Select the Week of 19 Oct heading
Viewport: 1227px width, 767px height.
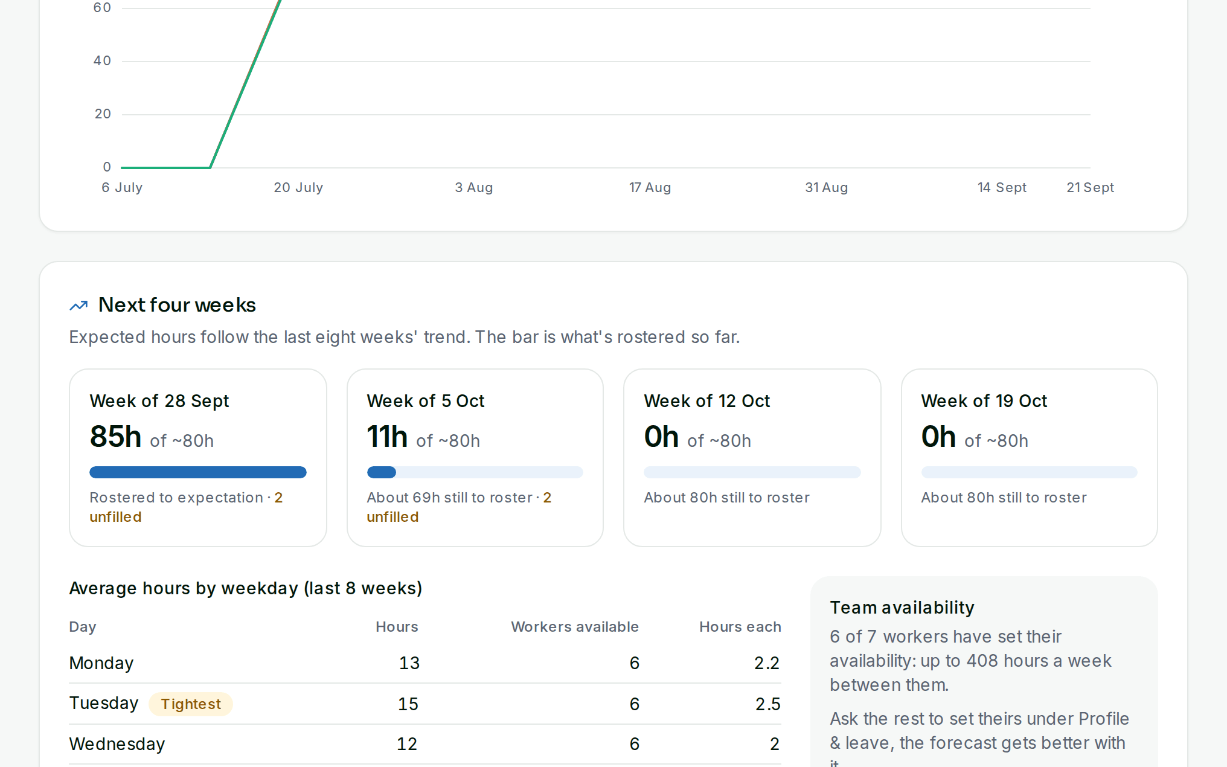984,401
